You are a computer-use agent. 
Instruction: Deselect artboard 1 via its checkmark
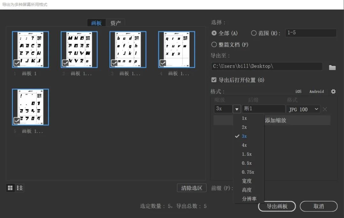[17, 63]
